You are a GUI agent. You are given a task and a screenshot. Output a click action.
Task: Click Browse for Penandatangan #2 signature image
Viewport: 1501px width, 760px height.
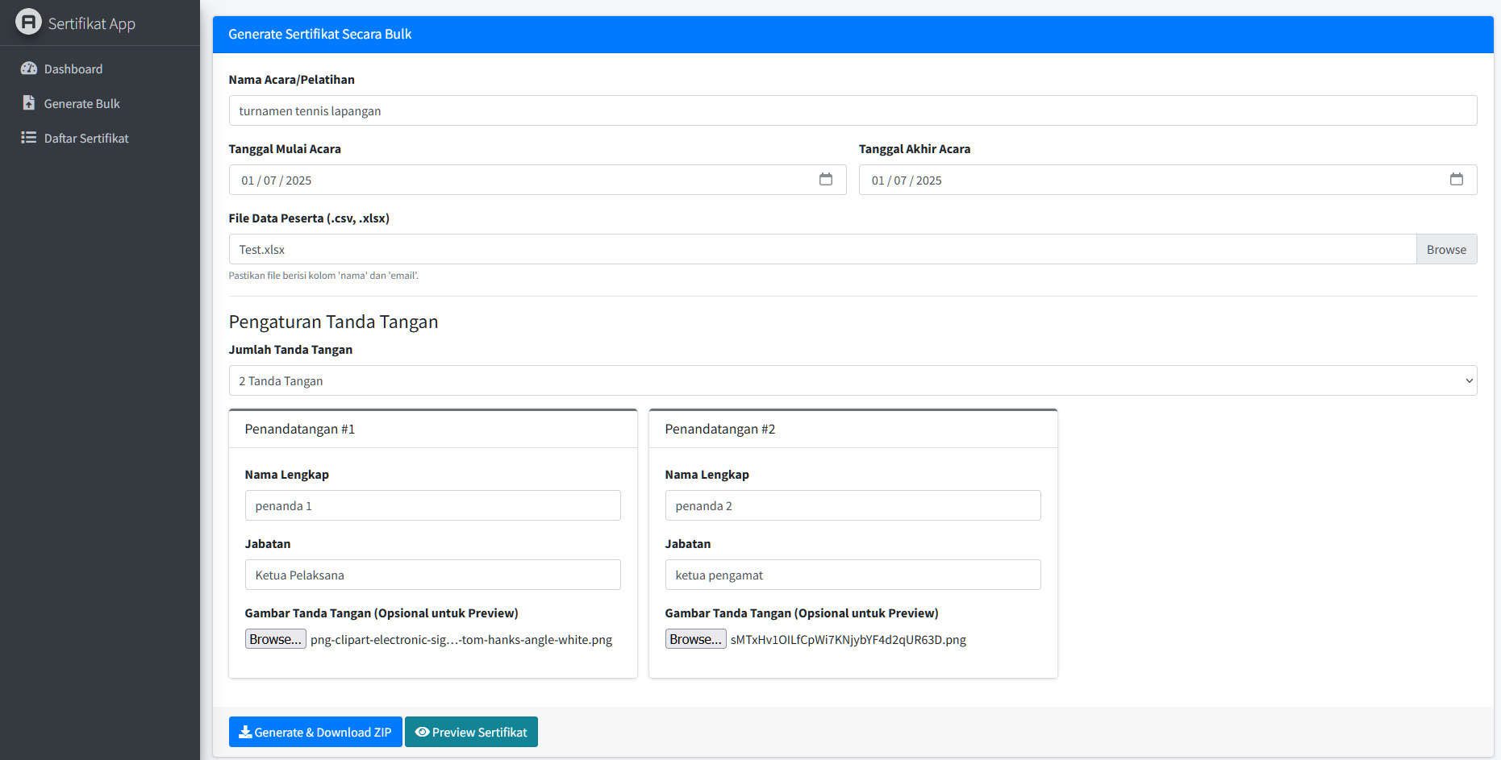click(695, 639)
